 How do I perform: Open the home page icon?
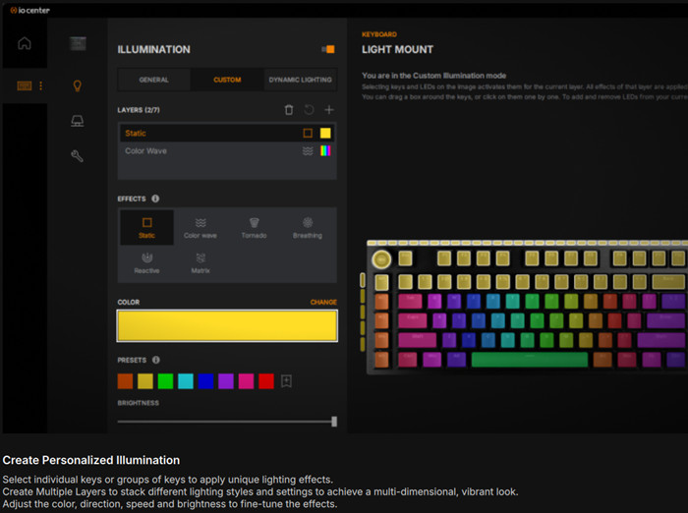tap(25, 43)
